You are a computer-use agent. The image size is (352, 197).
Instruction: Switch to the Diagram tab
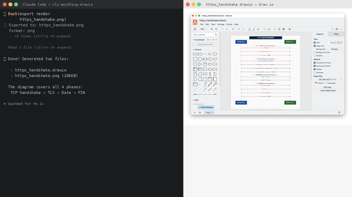pos(320,34)
